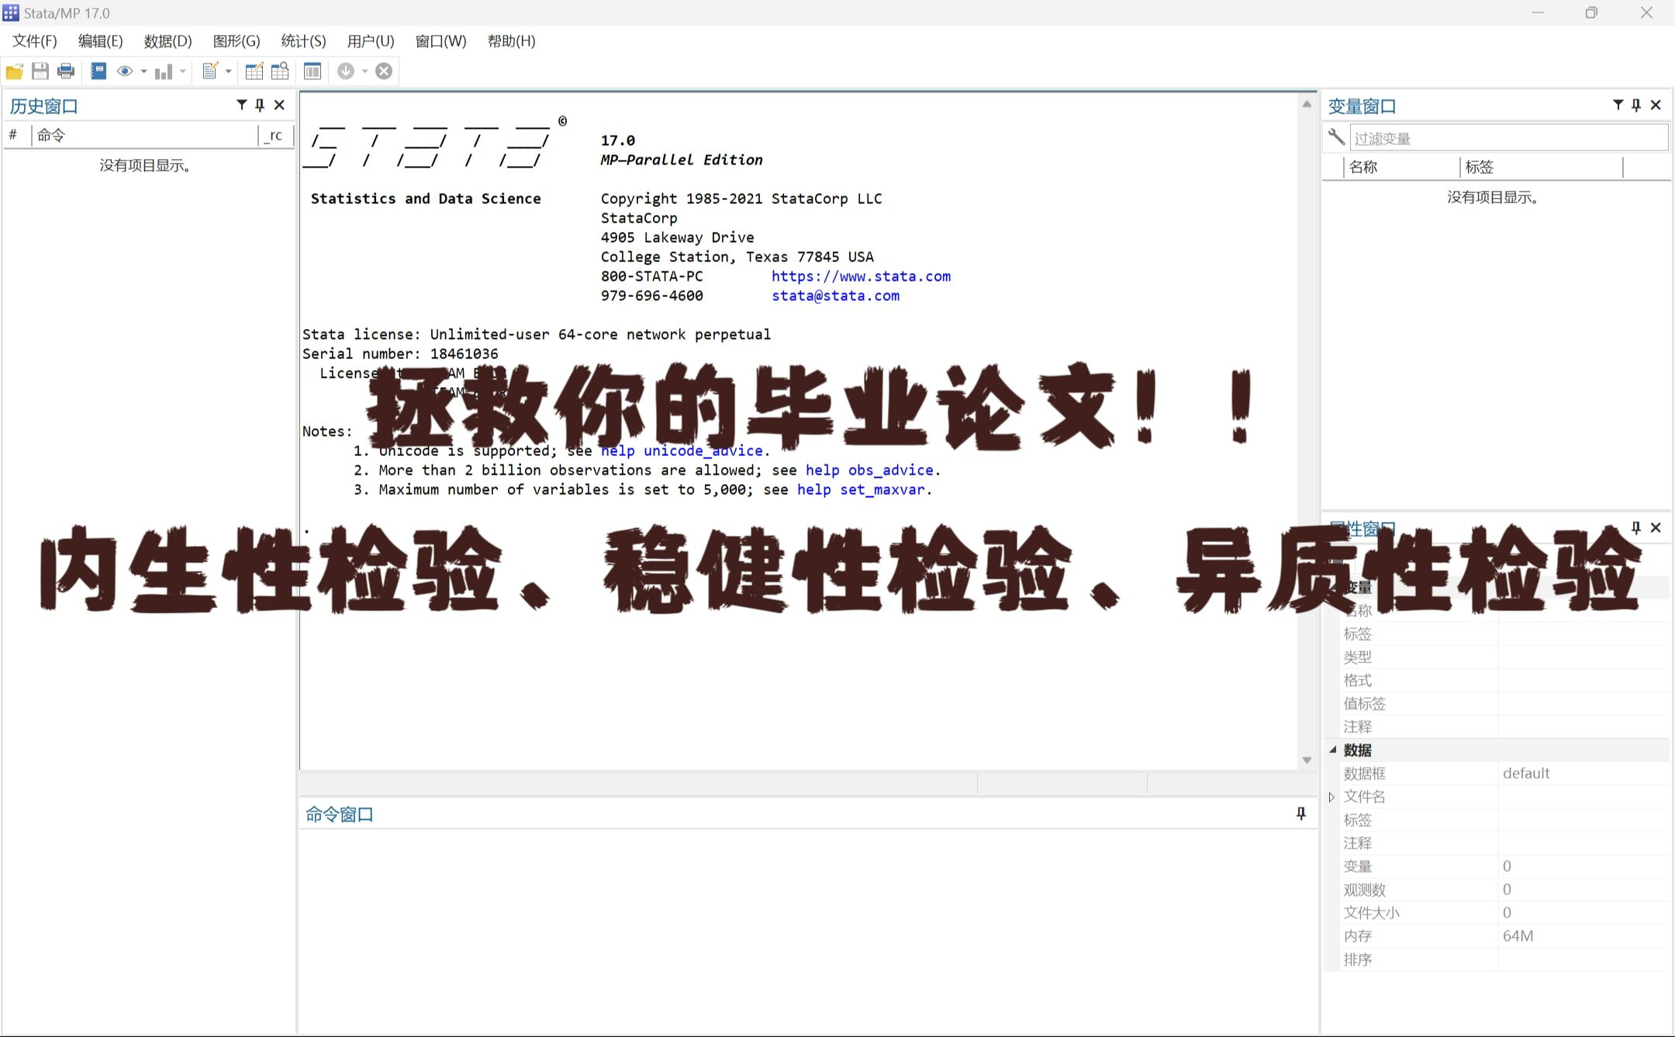This screenshot has width=1675, height=1037.
Task: Pin the 命令窗口 panel
Action: point(1301,814)
